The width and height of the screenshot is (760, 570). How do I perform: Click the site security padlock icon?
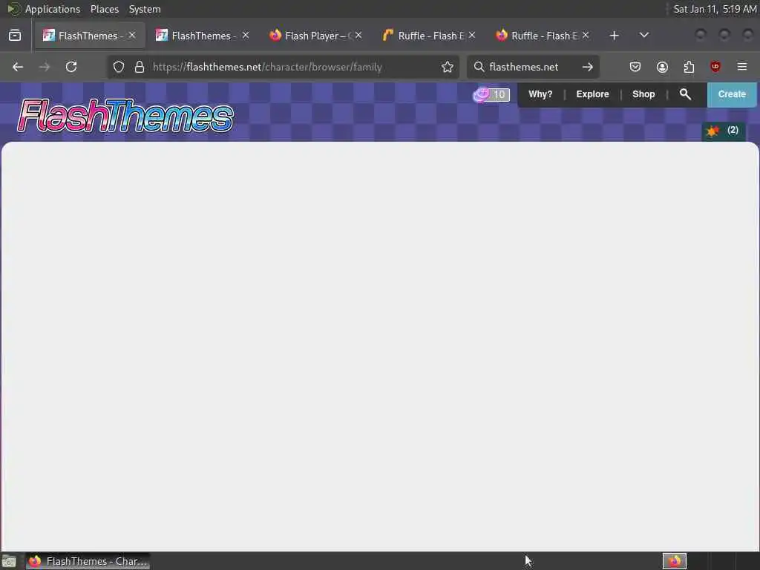point(140,67)
